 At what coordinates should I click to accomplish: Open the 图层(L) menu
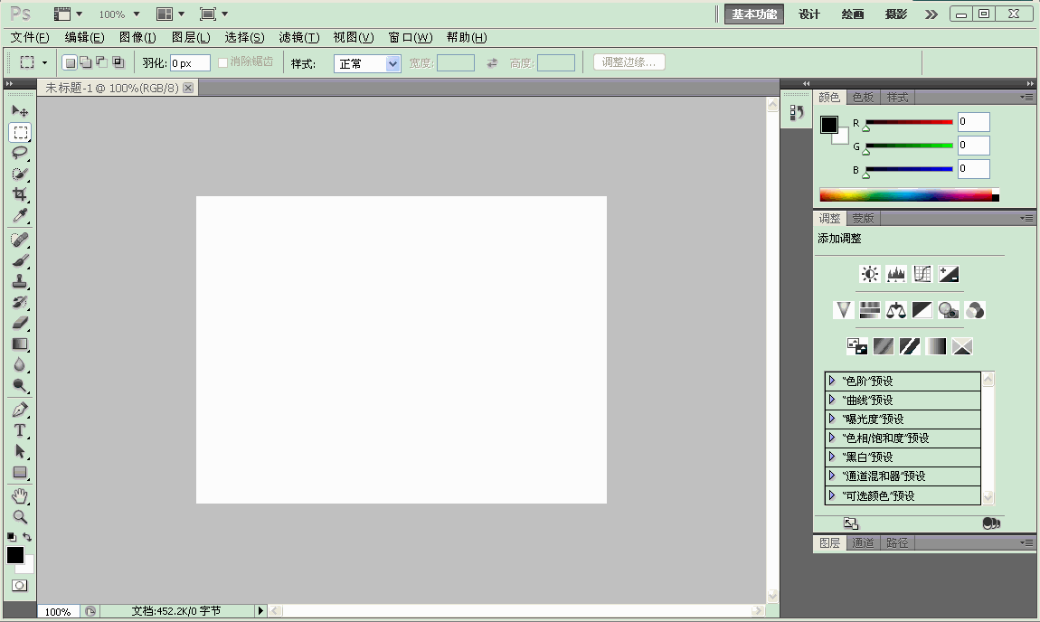(191, 37)
